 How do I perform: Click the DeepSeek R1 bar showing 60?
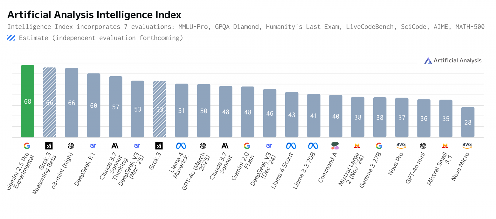click(x=93, y=105)
